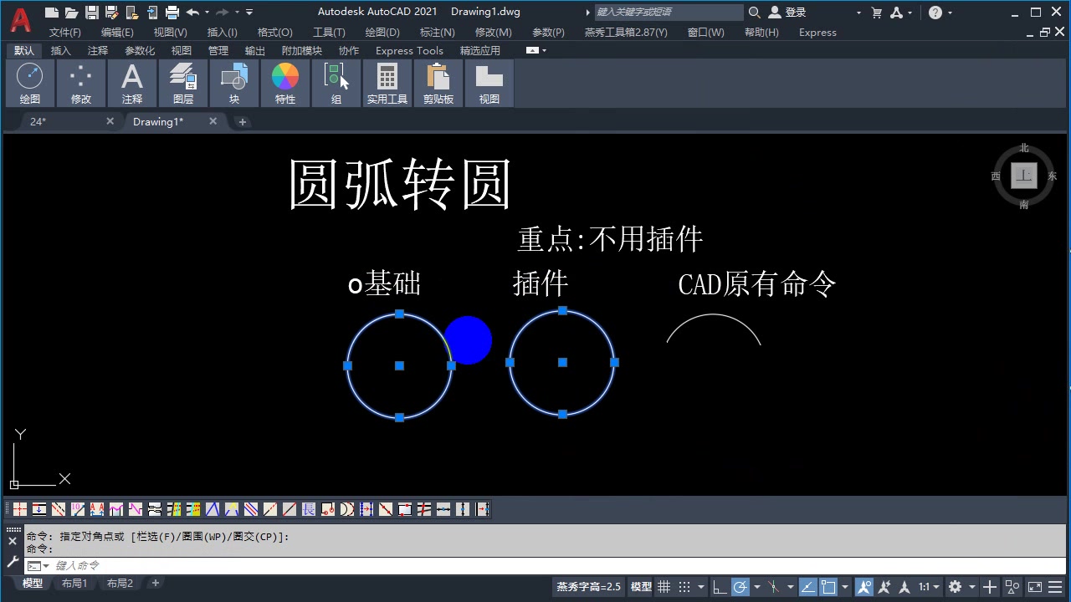
Task: Open the 图层 (Layers) panel icon
Action: (x=182, y=79)
